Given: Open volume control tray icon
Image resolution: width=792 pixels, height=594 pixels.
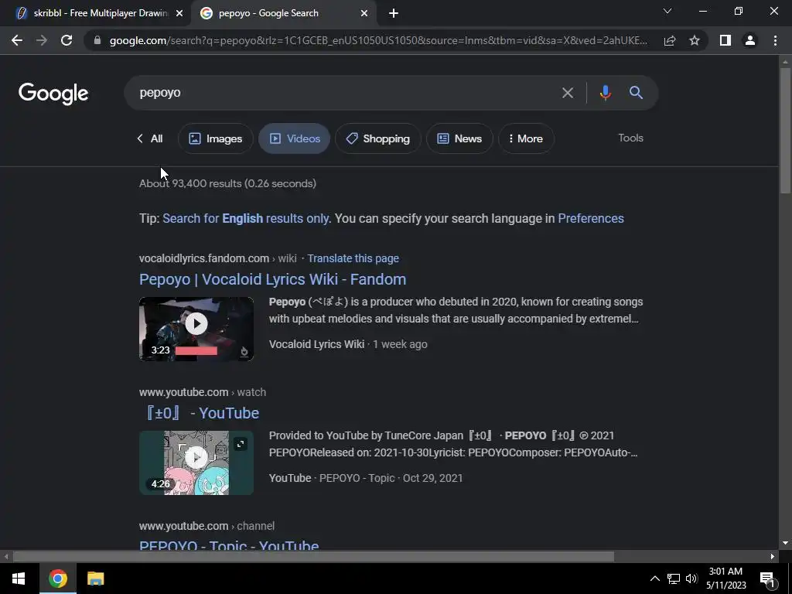Looking at the screenshot, I should 691,579.
